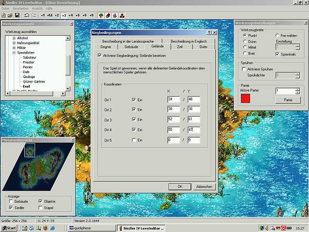
Task: Open the Windows Start menu
Action: click(9, 228)
